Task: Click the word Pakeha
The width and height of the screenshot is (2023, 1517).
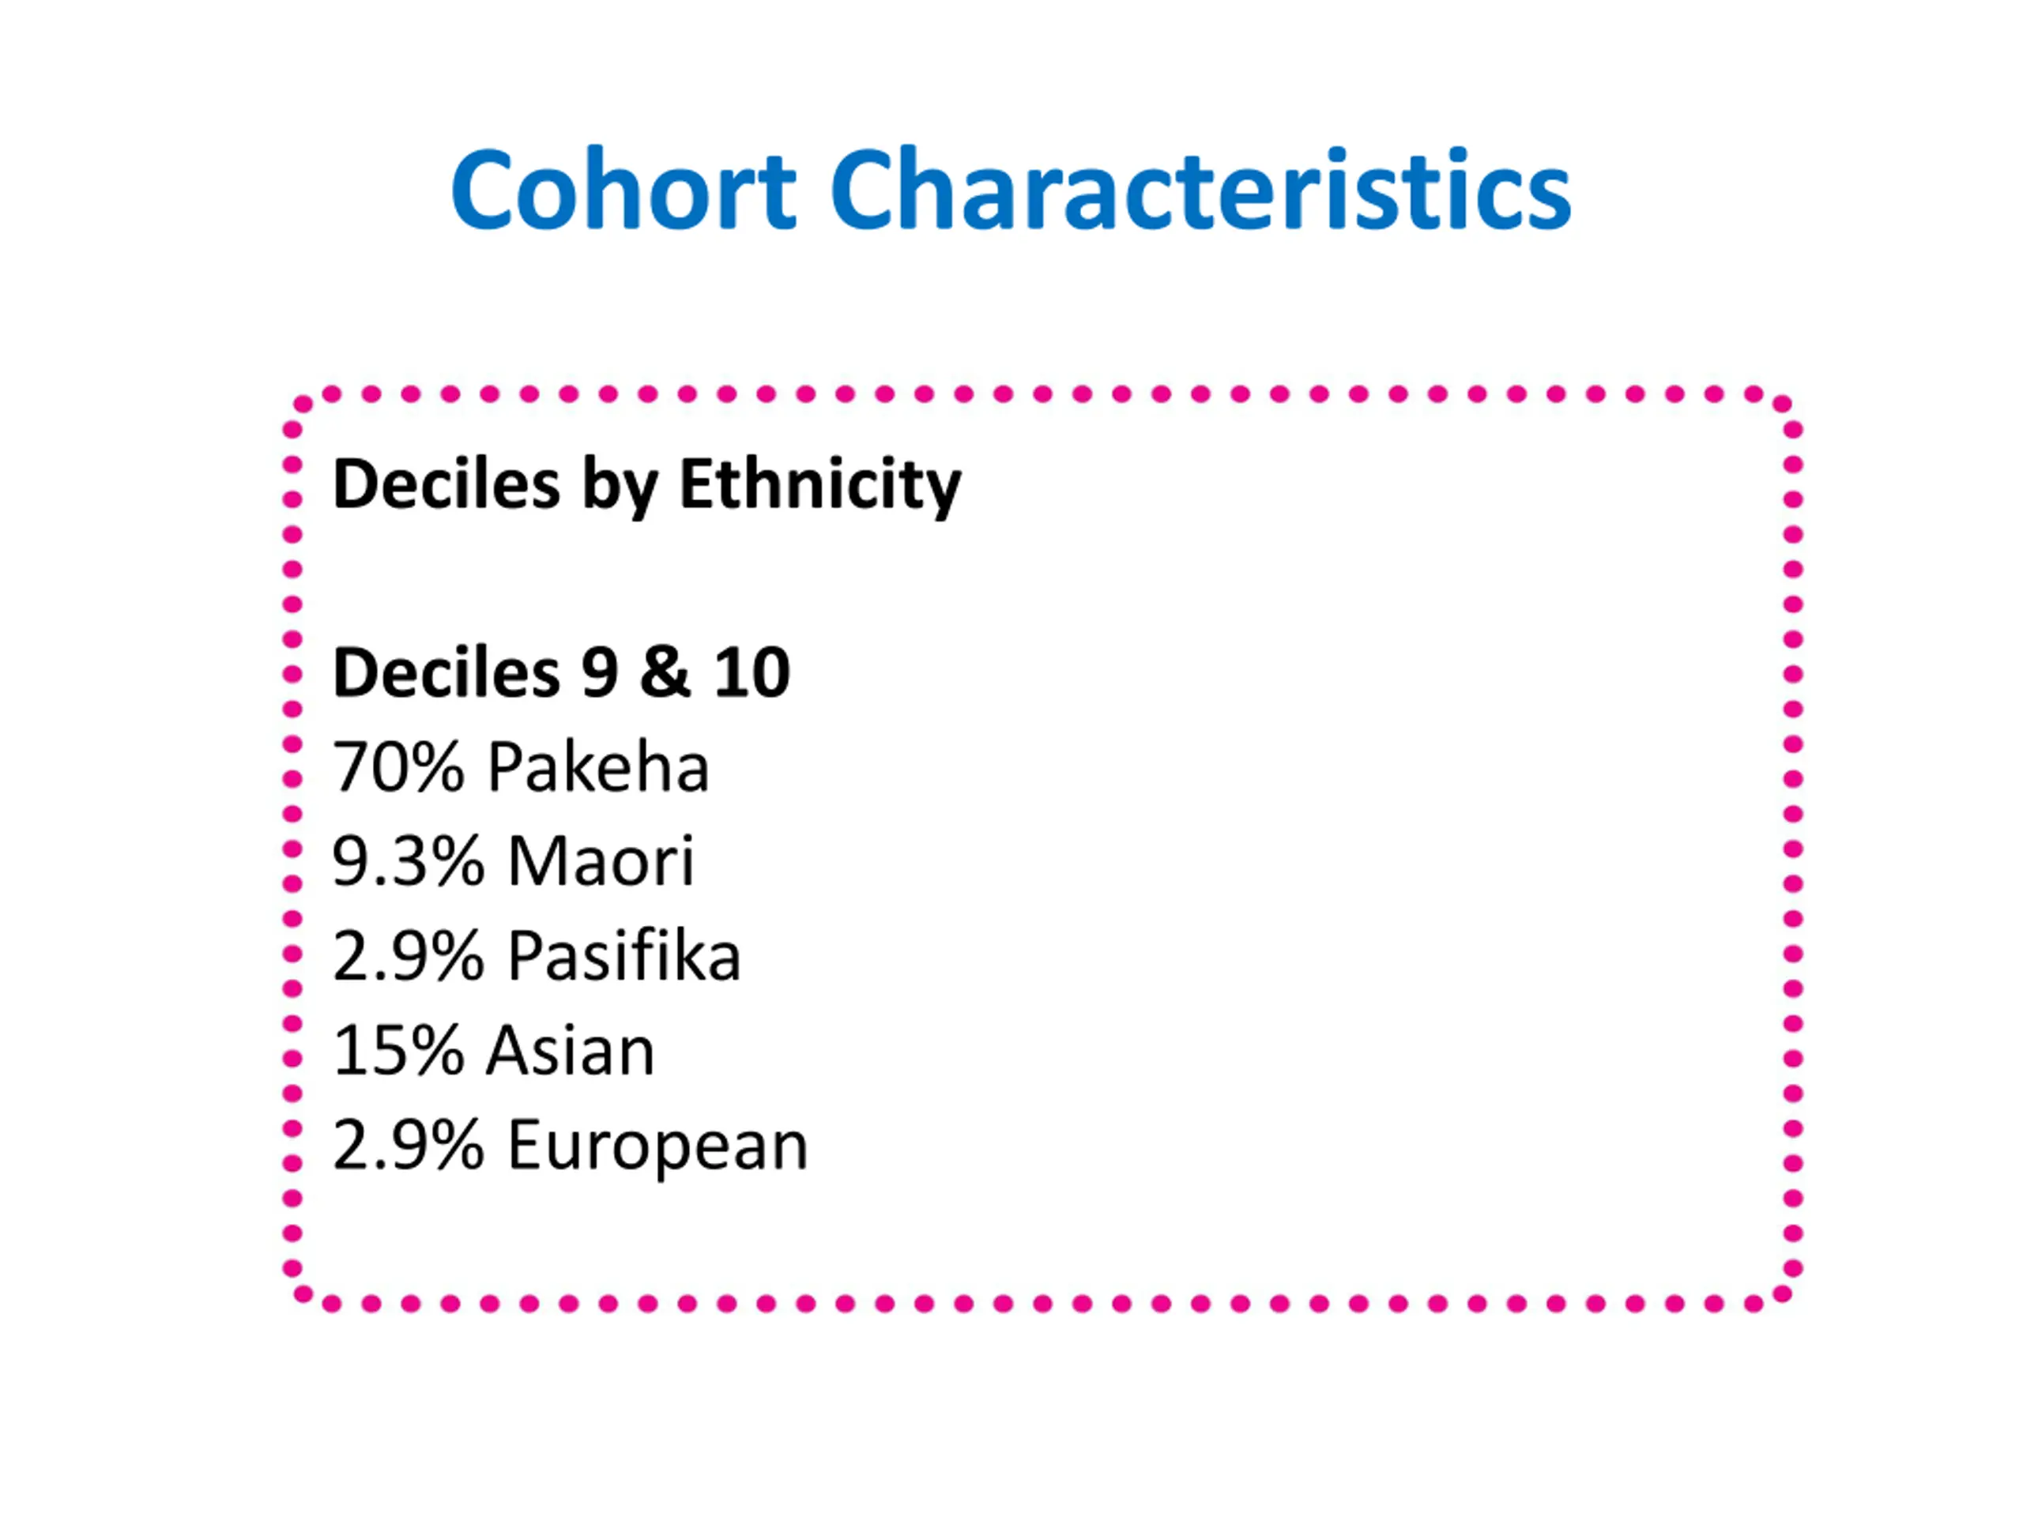Action: [598, 767]
